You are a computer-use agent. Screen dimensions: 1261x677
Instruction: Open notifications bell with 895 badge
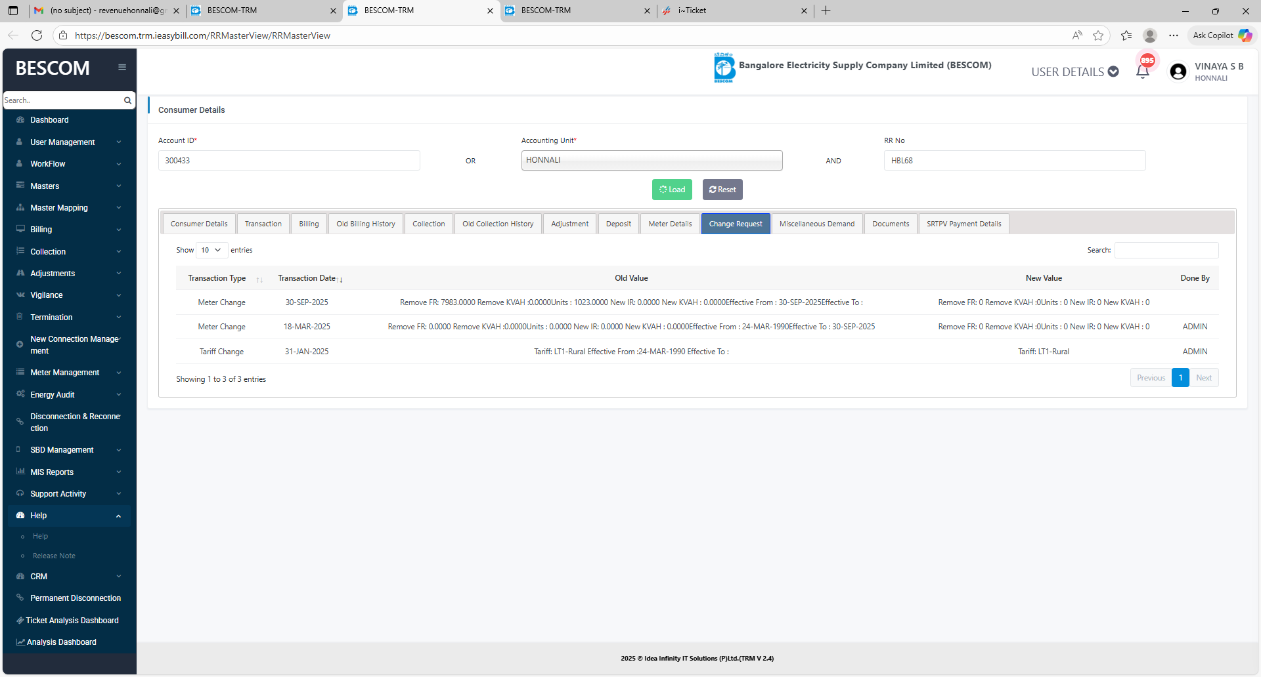pyautogui.click(x=1143, y=70)
